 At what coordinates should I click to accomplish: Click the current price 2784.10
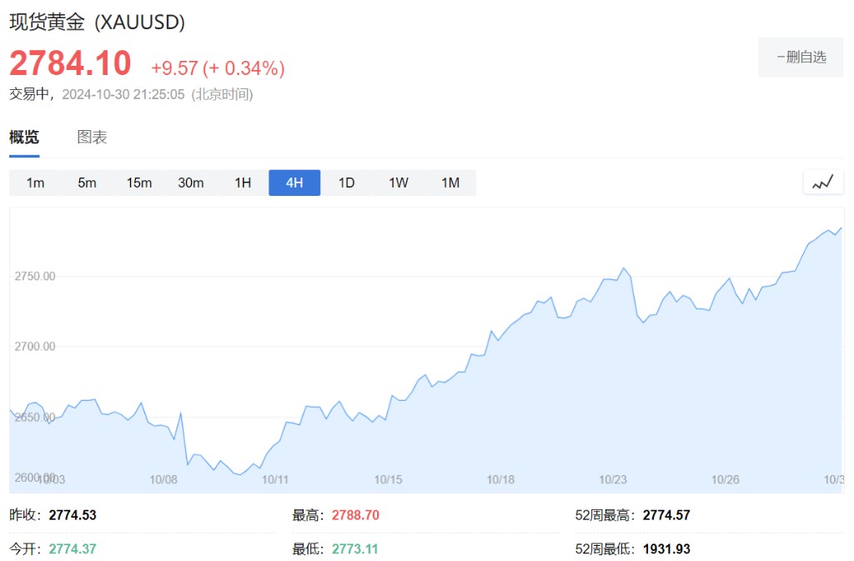pyautogui.click(x=70, y=64)
